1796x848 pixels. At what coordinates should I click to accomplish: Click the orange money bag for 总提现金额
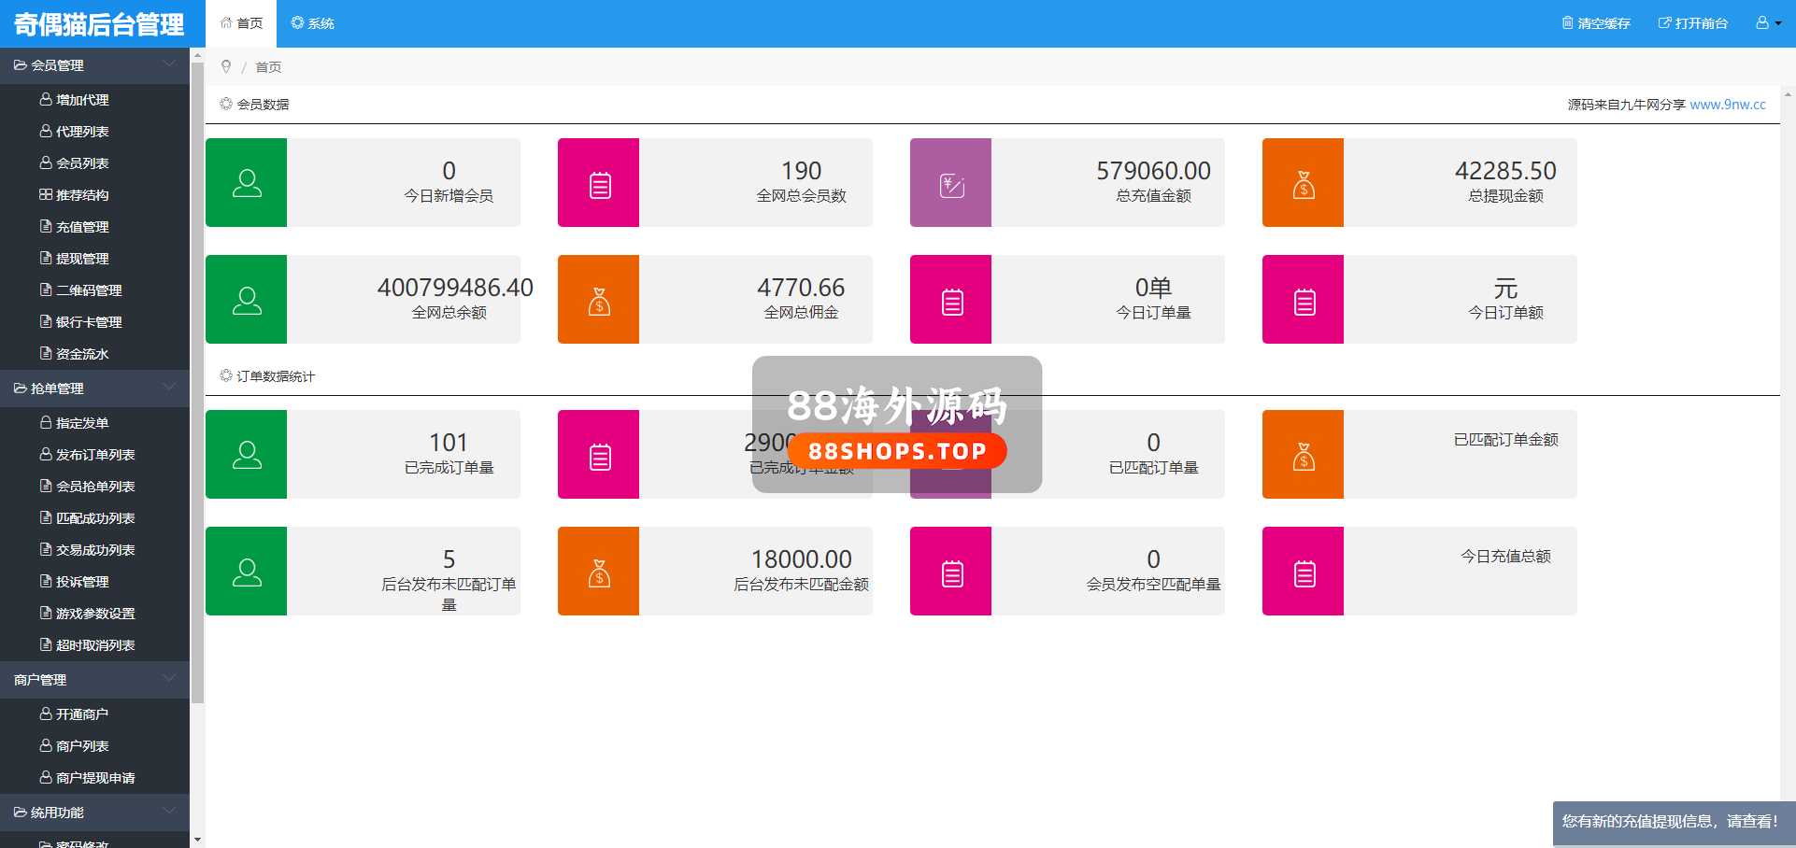[x=1303, y=183]
